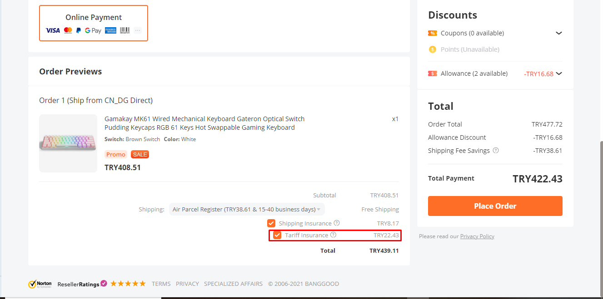Viewport: 603px width, 299px height.
Task: Click the Shipping Fee Savings help icon
Action: click(x=496, y=150)
